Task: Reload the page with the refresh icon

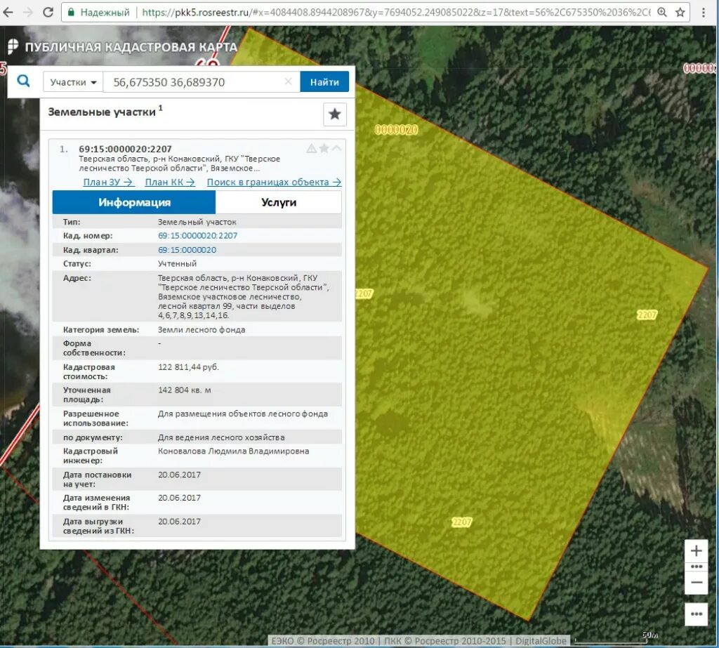Action: click(48, 13)
